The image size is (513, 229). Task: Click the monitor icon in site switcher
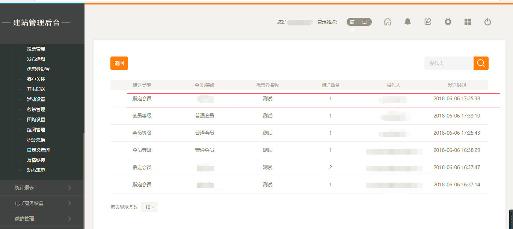click(364, 22)
